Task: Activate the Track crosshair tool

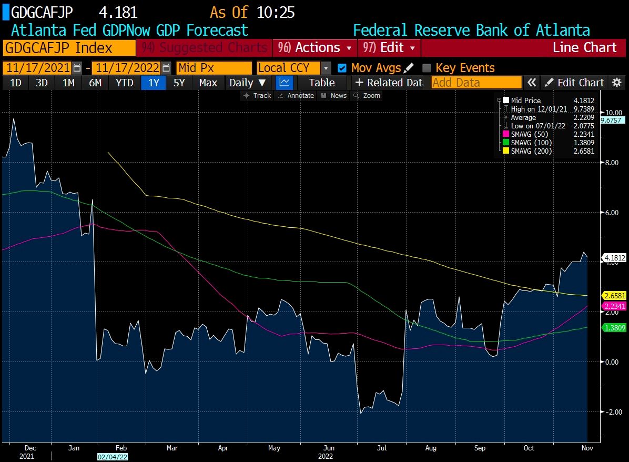Action: click(257, 96)
